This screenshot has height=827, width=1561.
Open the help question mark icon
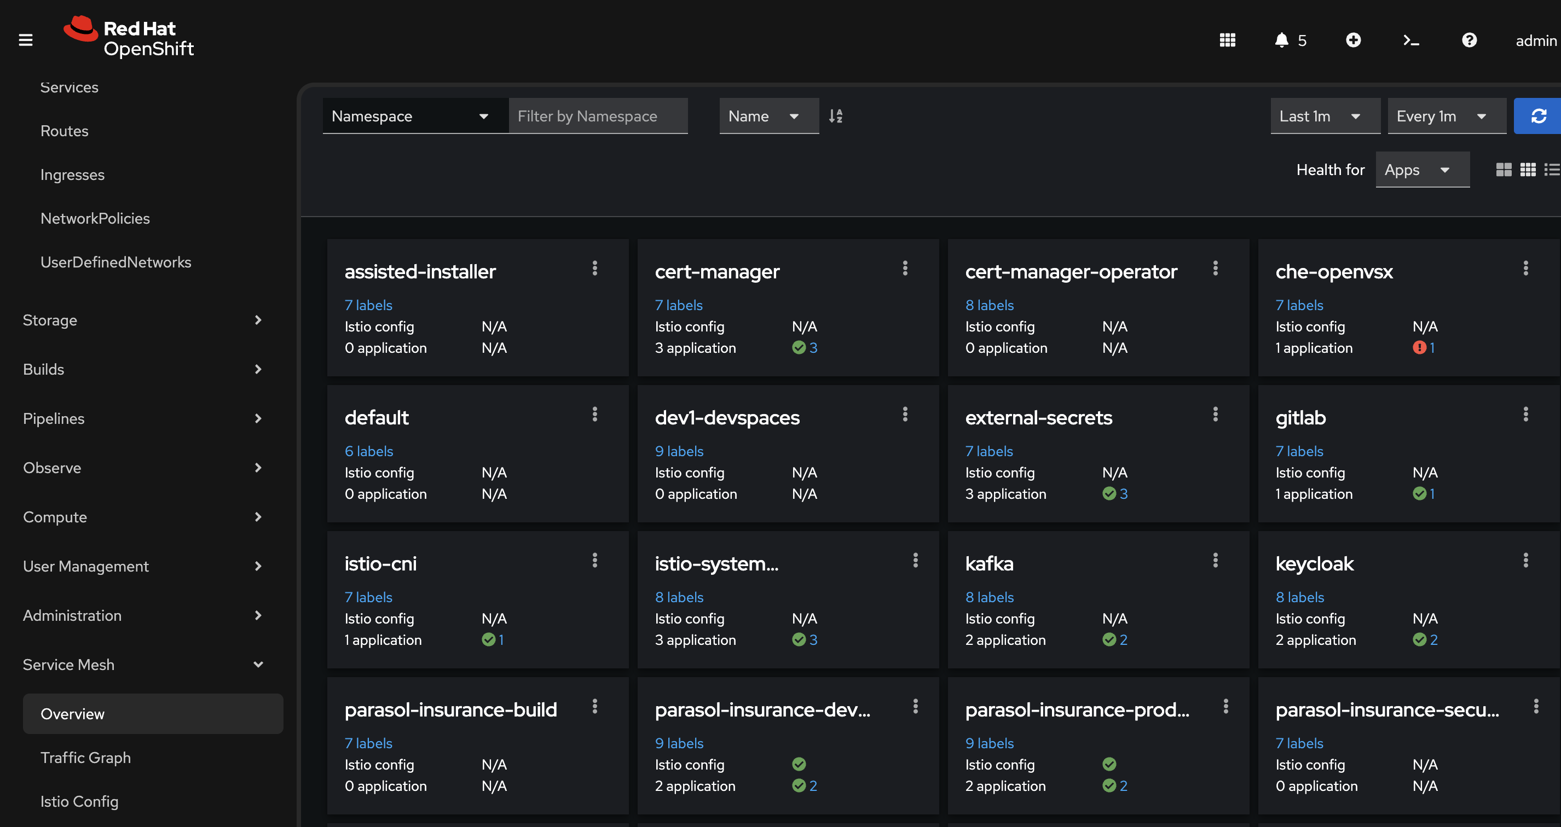(x=1470, y=40)
